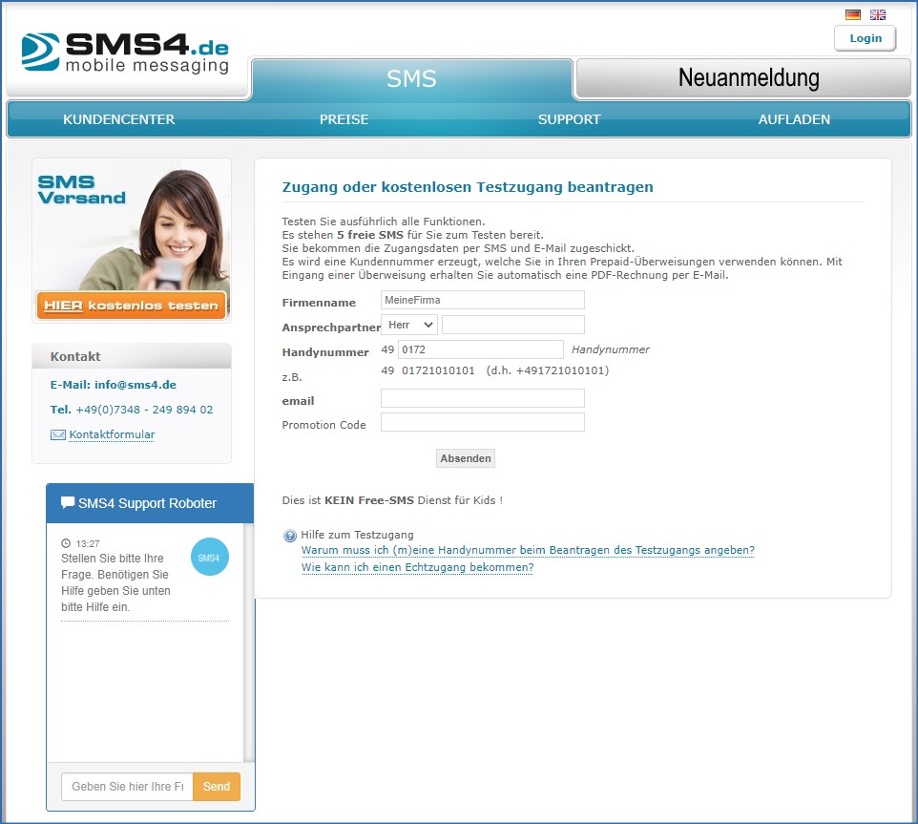
Task: Open the SMS tab
Action: [x=411, y=78]
